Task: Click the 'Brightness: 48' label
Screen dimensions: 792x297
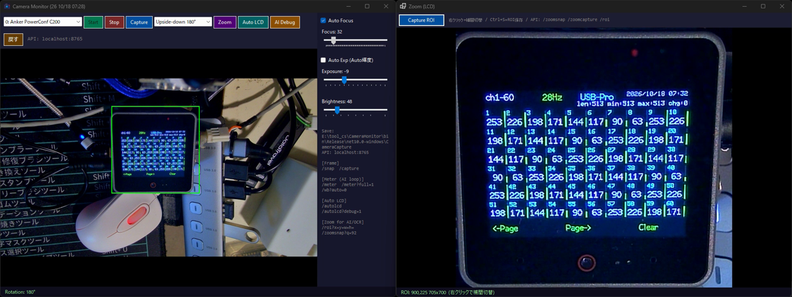Action: click(x=337, y=101)
